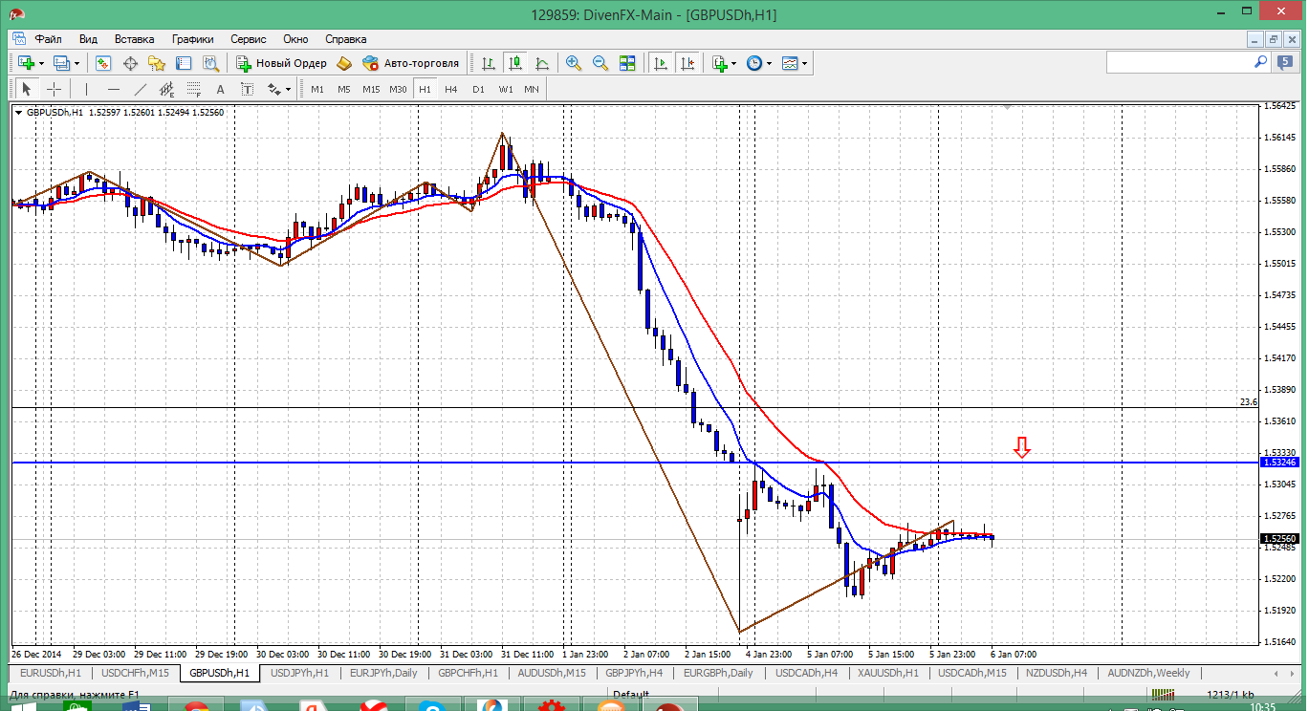Screen dimensions: 1309x711
Task: Switch to the XAUUSDh,H1 chart tab
Action: (x=887, y=673)
